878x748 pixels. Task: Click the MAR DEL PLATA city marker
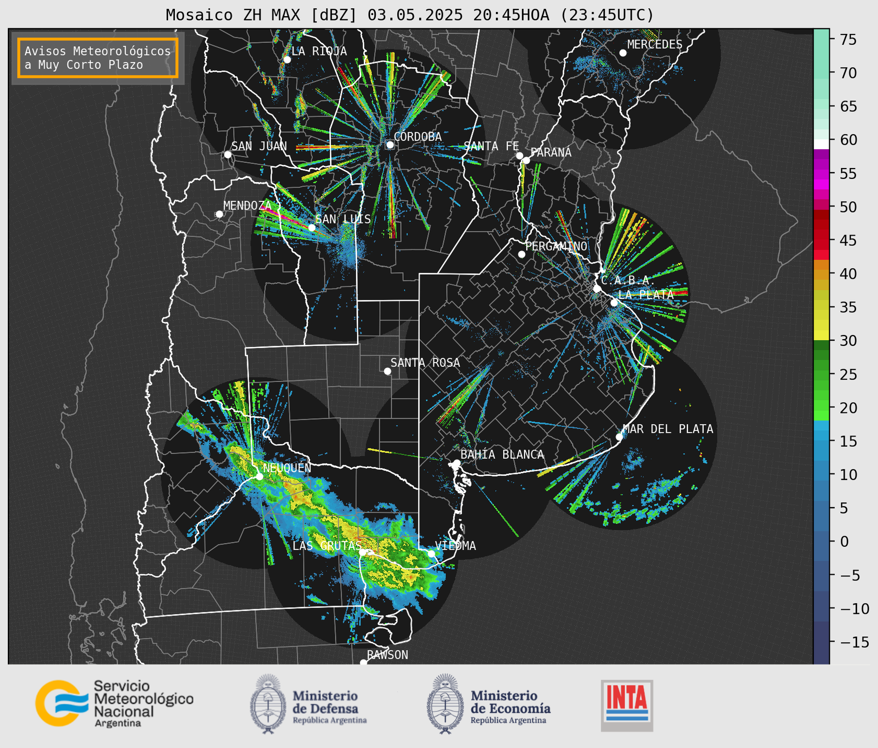(x=619, y=437)
